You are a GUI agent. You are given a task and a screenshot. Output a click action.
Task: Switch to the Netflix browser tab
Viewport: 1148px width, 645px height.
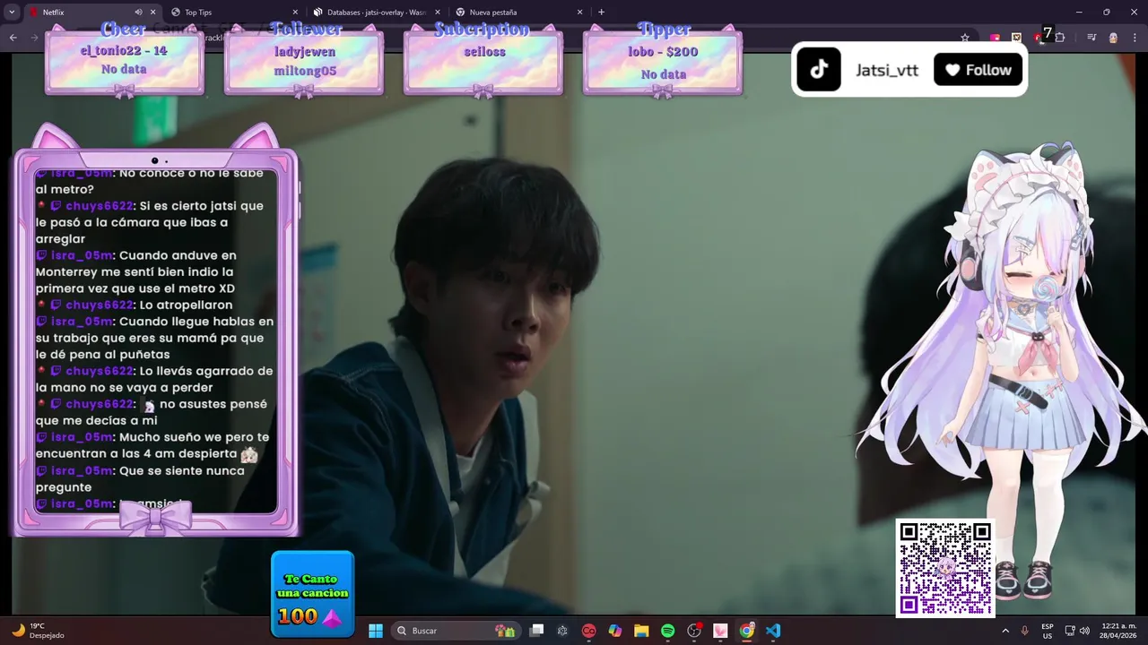(81, 13)
